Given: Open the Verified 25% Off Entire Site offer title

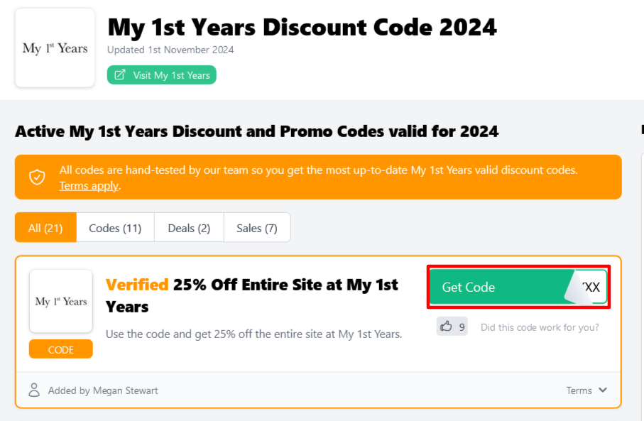Looking at the screenshot, I should click(252, 295).
